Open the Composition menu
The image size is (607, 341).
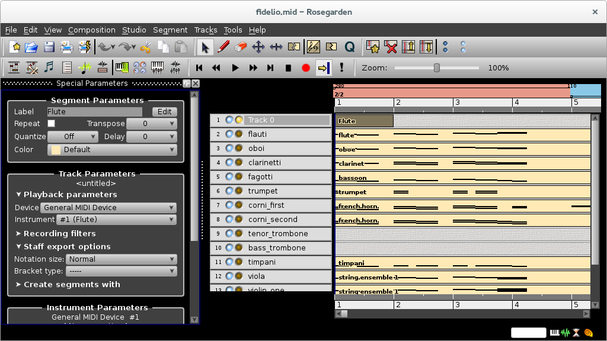pos(92,30)
